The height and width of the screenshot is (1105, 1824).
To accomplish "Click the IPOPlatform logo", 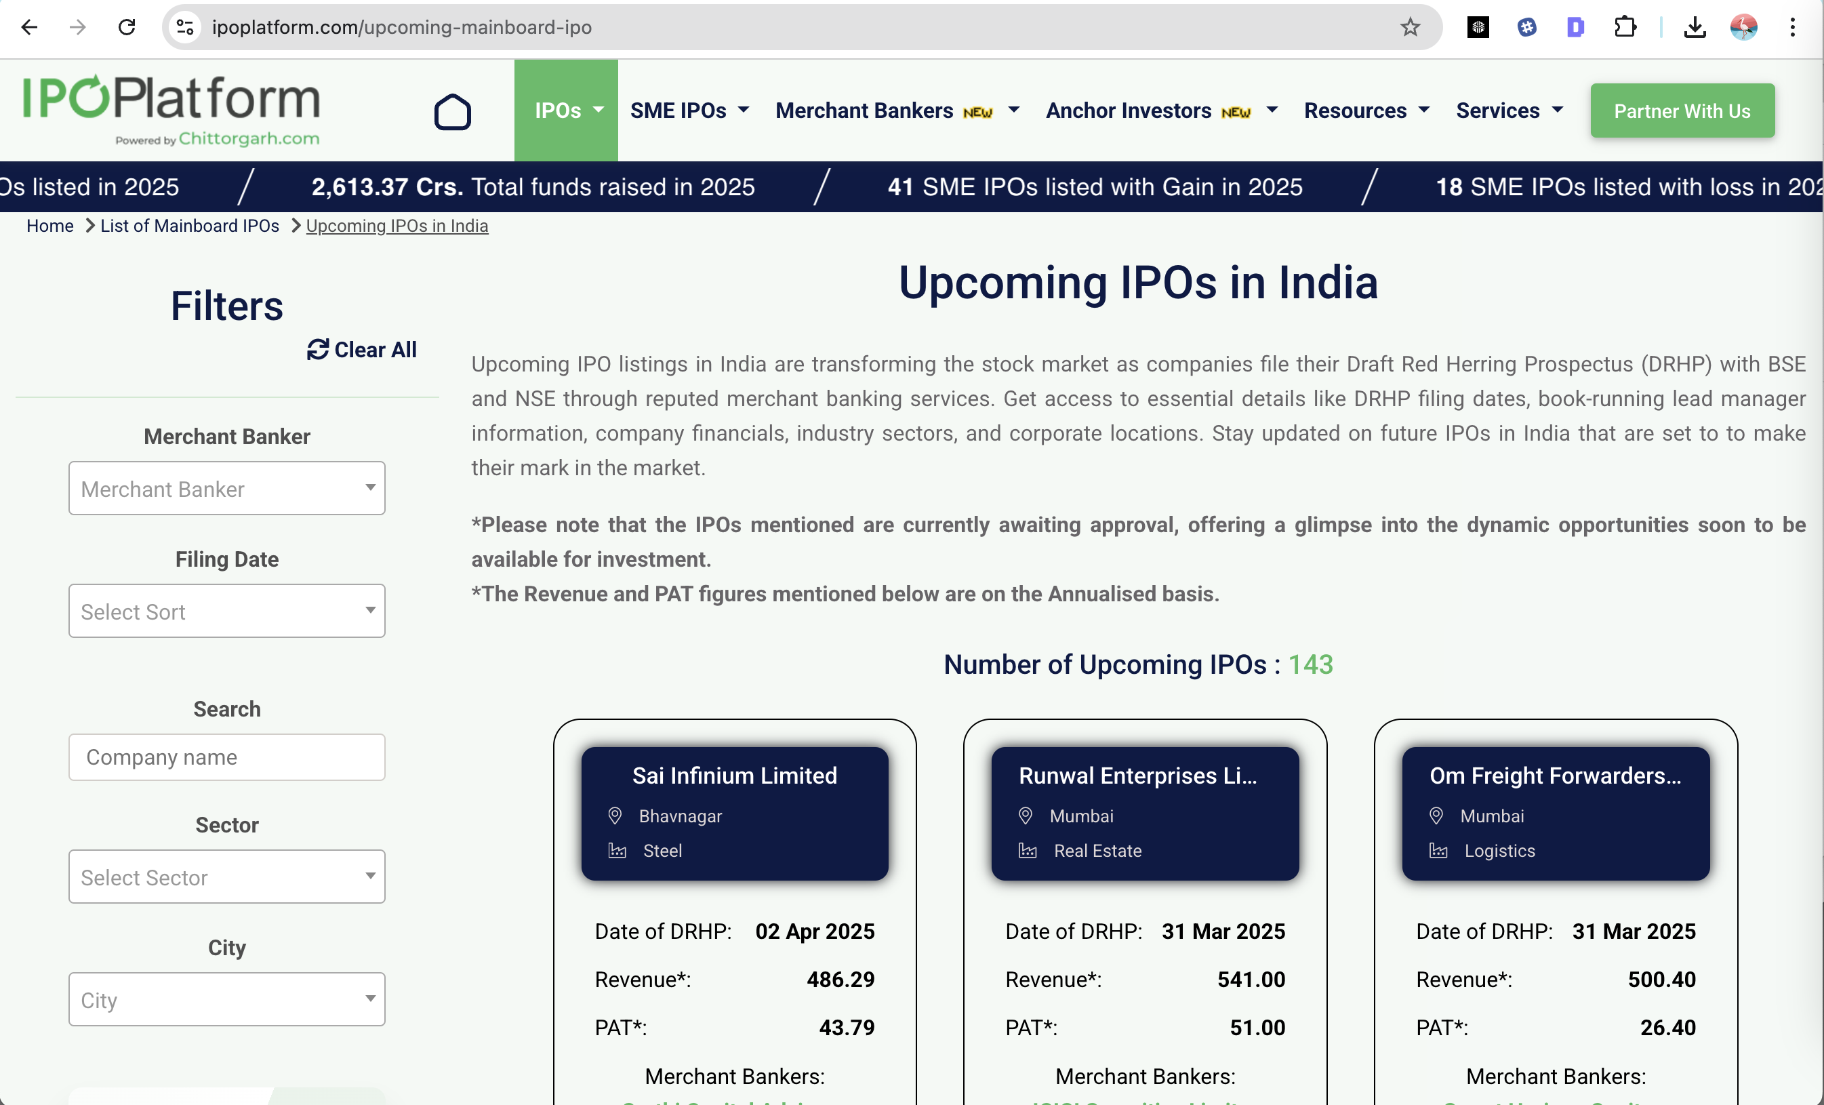I will click(x=171, y=110).
